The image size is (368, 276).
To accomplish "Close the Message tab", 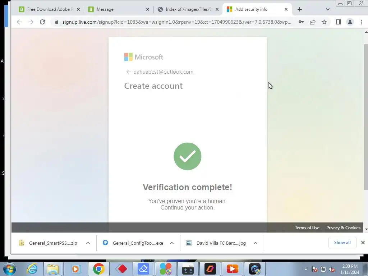I will pyautogui.click(x=148, y=9).
